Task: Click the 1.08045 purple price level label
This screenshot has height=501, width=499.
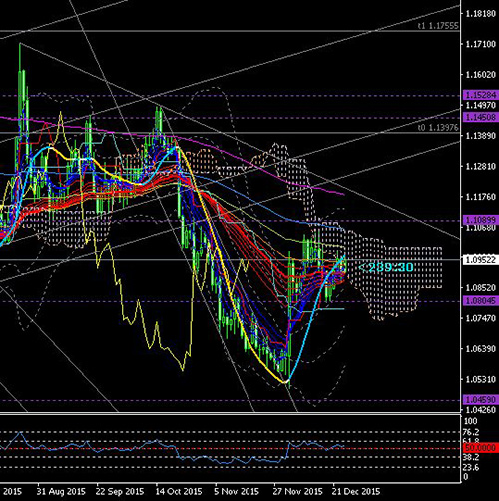Action: 481,301
